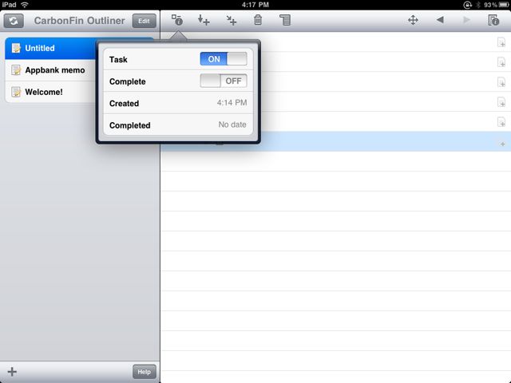511x383 pixels.
Task: Add new outline with plus icon
Action: 12,372
